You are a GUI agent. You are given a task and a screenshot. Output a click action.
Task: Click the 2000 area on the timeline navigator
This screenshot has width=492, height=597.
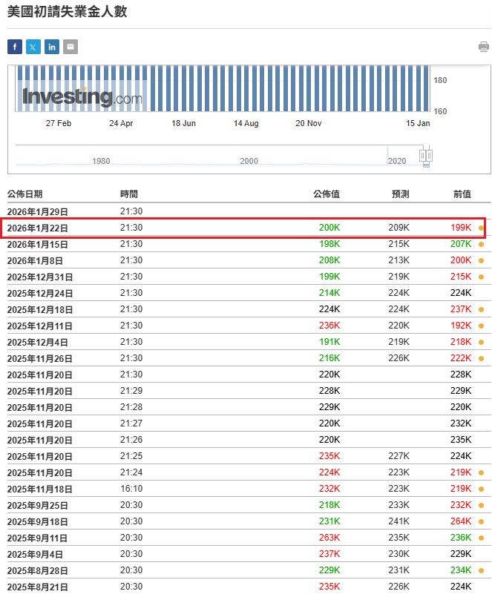tap(249, 161)
